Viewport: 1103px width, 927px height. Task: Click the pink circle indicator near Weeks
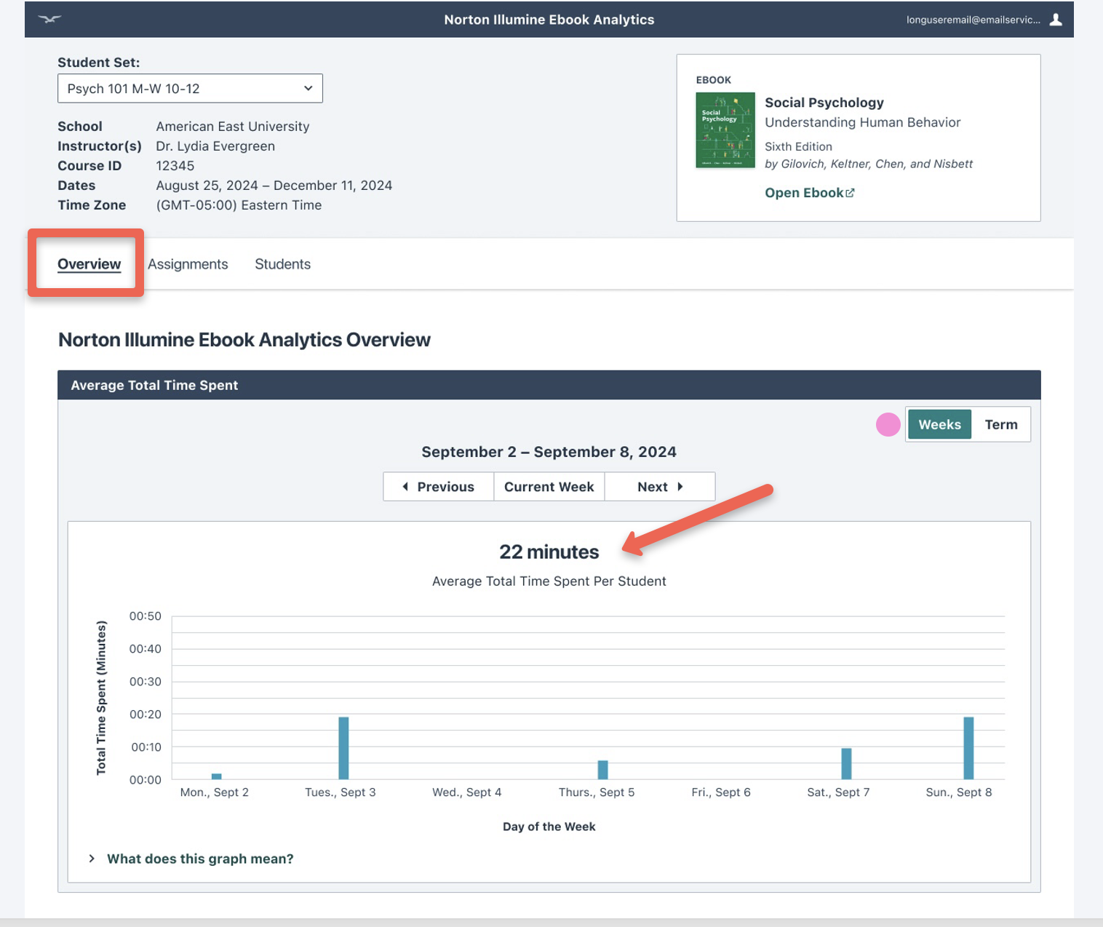(x=888, y=424)
